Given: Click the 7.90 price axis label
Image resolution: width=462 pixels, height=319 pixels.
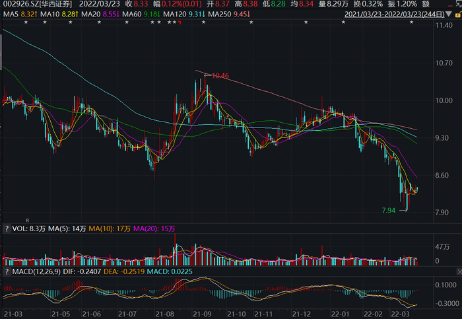Looking at the screenshot, I should (442, 213).
